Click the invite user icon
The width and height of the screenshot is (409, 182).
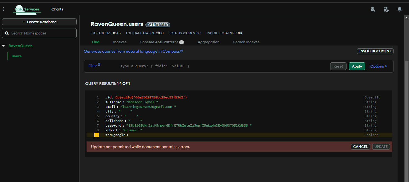[373, 9]
